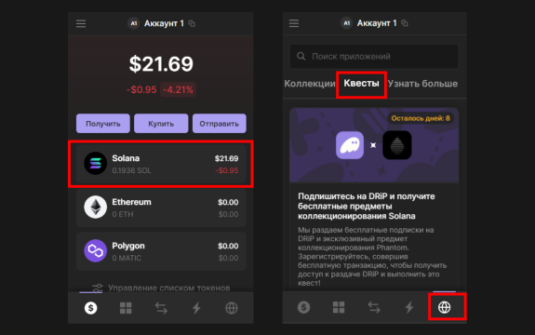This screenshot has width=535, height=335.
Task: Open the hamburger menu in the left wallet panel
Action: [81, 23]
